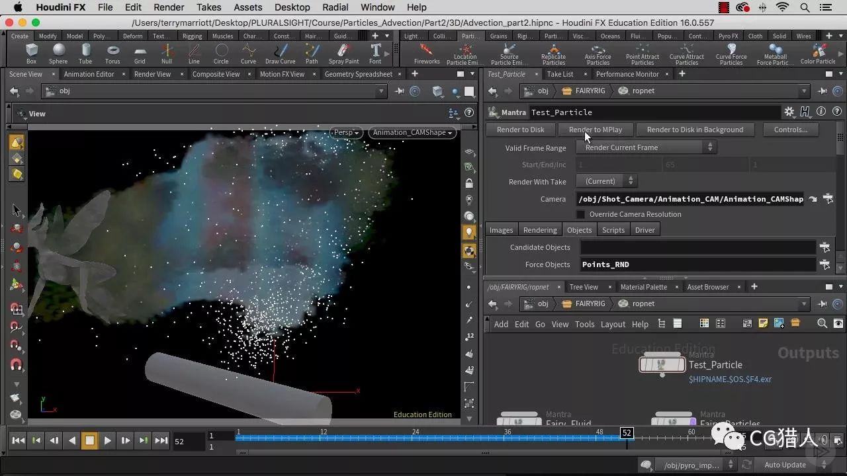This screenshot has width=847, height=476.
Task: Play the animation in reverse
Action: pos(72,440)
